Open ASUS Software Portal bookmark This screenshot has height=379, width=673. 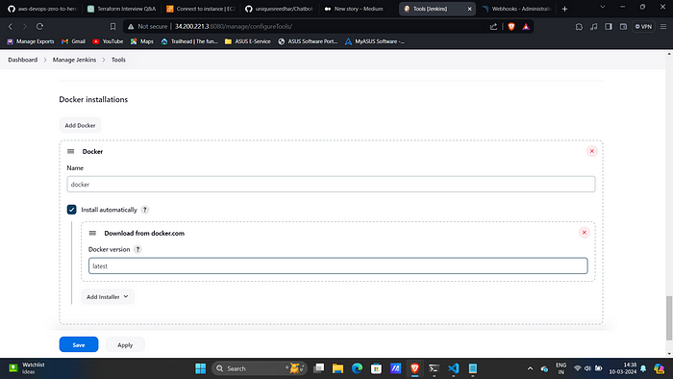pyautogui.click(x=308, y=41)
